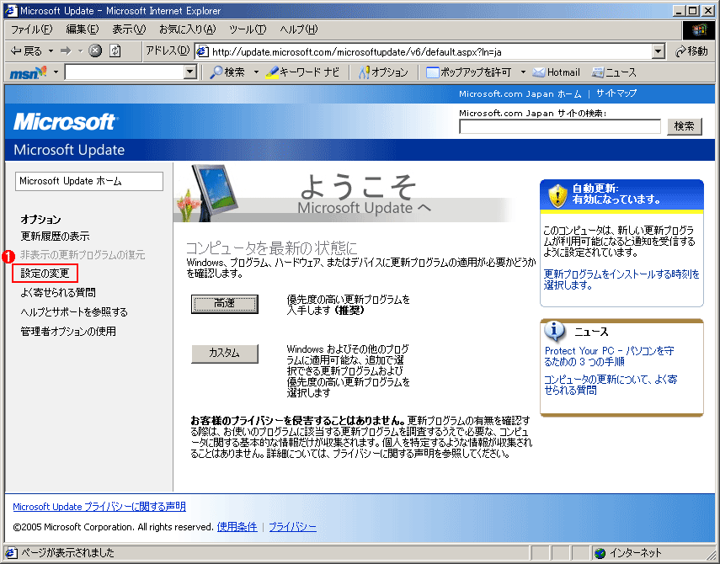This screenshot has width=720, height=564.
Task: Expand the MSN search box dropdown arrow
Action: pyautogui.click(x=190, y=72)
